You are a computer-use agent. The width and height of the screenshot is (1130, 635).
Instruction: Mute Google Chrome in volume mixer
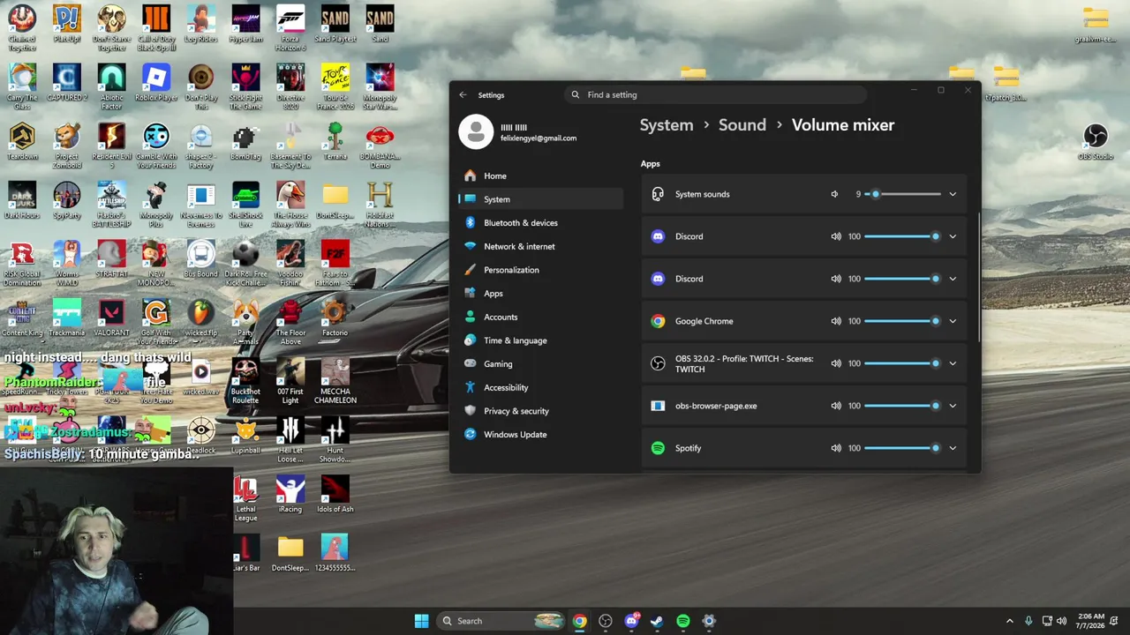pyautogui.click(x=835, y=321)
